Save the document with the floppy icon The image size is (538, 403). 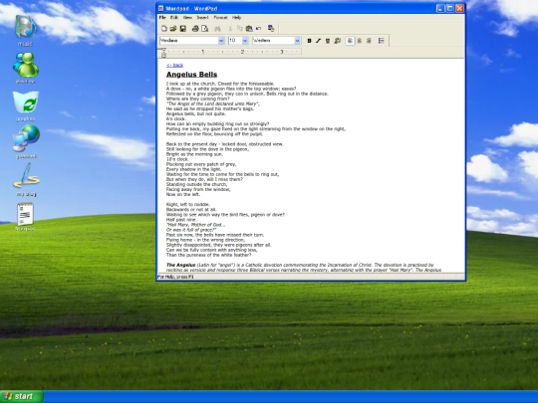(183, 29)
